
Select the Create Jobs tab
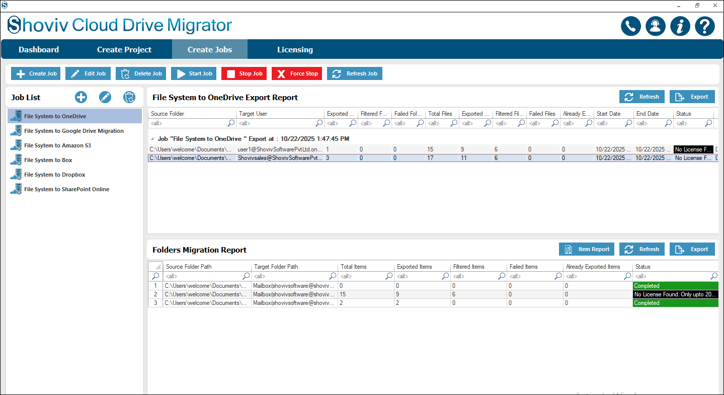click(x=210, y=49)
